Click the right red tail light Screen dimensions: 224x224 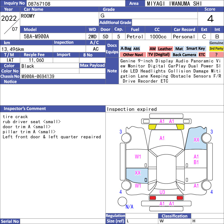tap(180, 198)
